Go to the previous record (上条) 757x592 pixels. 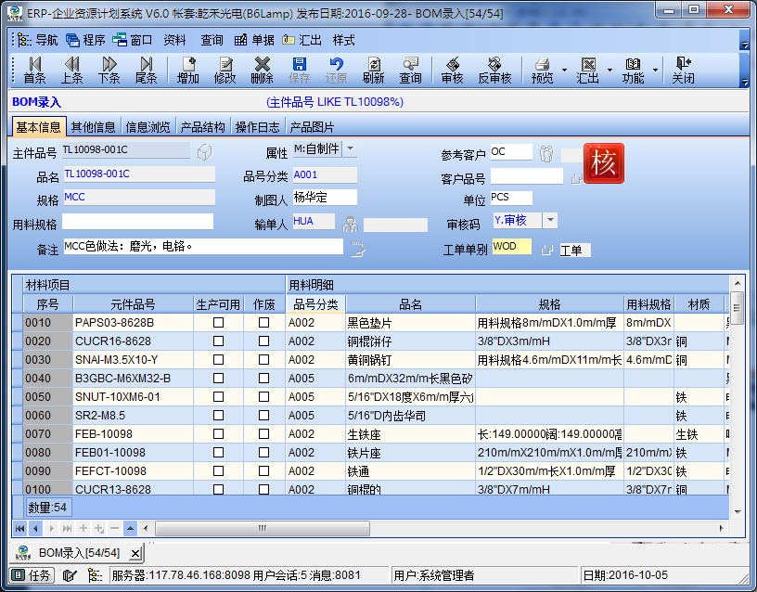[x=72, y=70]
